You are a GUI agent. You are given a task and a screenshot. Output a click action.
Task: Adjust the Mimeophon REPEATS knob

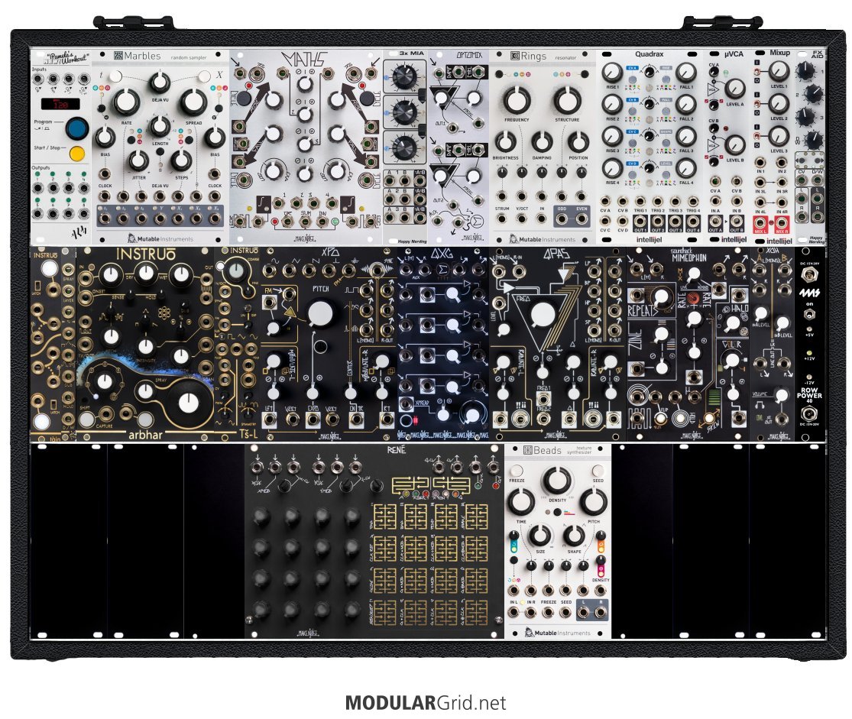pos(661,296)
